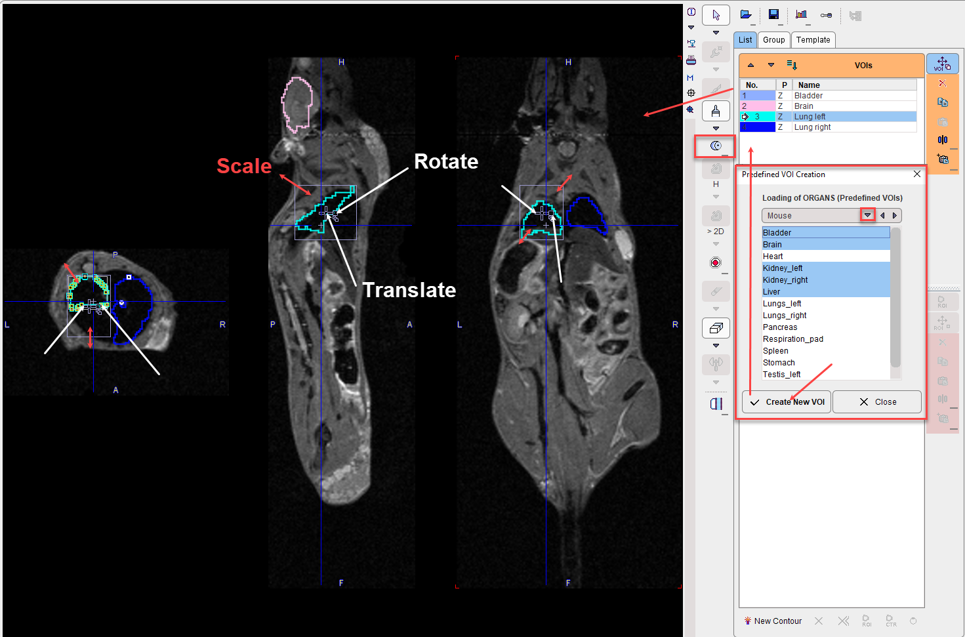Click the organs list vertical scrollbar
The width and height of the screenshot is (965, 637).
coord(895,297)
